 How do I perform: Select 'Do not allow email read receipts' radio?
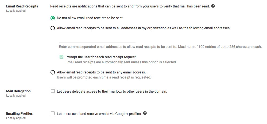coord(53,18)
